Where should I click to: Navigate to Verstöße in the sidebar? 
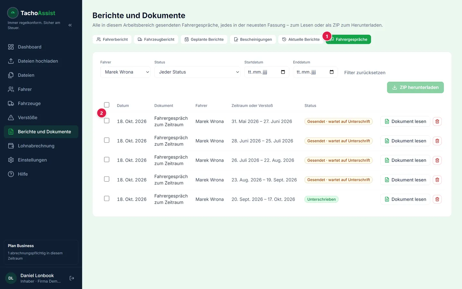[41, 118]
